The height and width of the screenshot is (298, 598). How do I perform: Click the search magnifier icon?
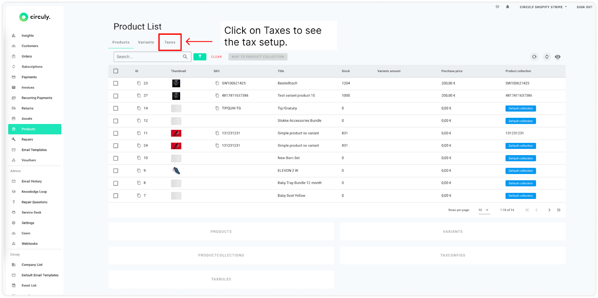pyautogui.click(x=185, y=57)
